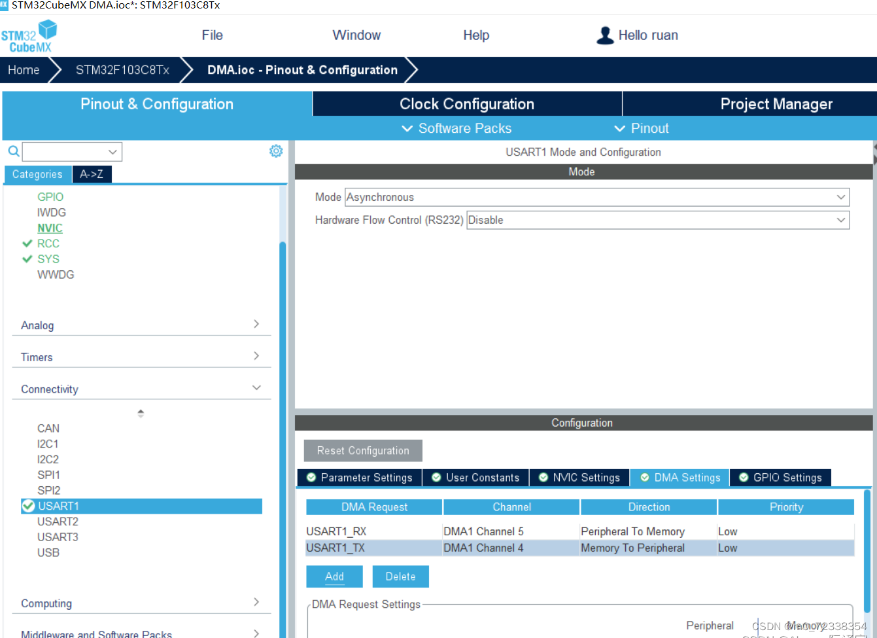This screenshot has height=638, width=877.
Task: Go to Home breadcrumb
Action: tap(24, 70)
